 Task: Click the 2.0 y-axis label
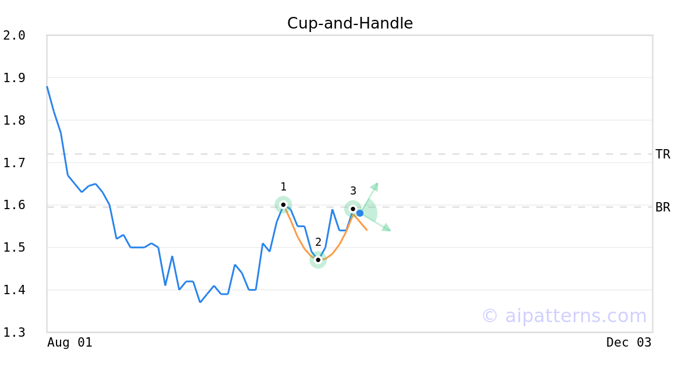[x=15, y=36]
